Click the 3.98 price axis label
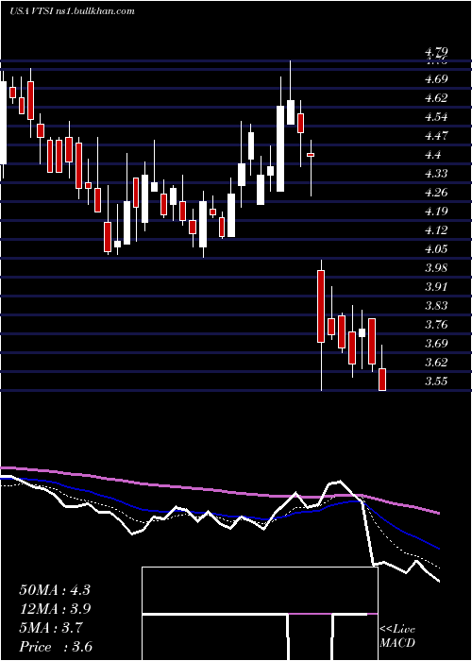The height and width of the screenshot is (661, 472). click(x=436, y=267)
